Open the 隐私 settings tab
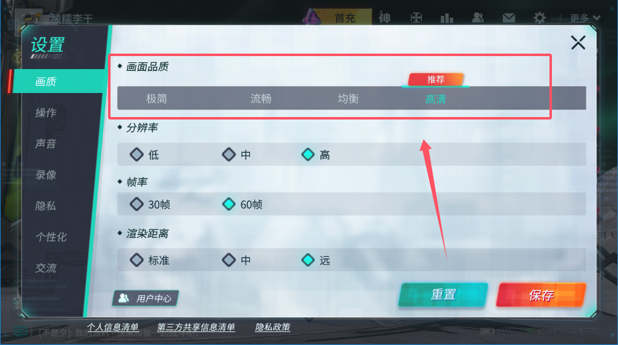The image size is (618, 345). click(46, 206)
